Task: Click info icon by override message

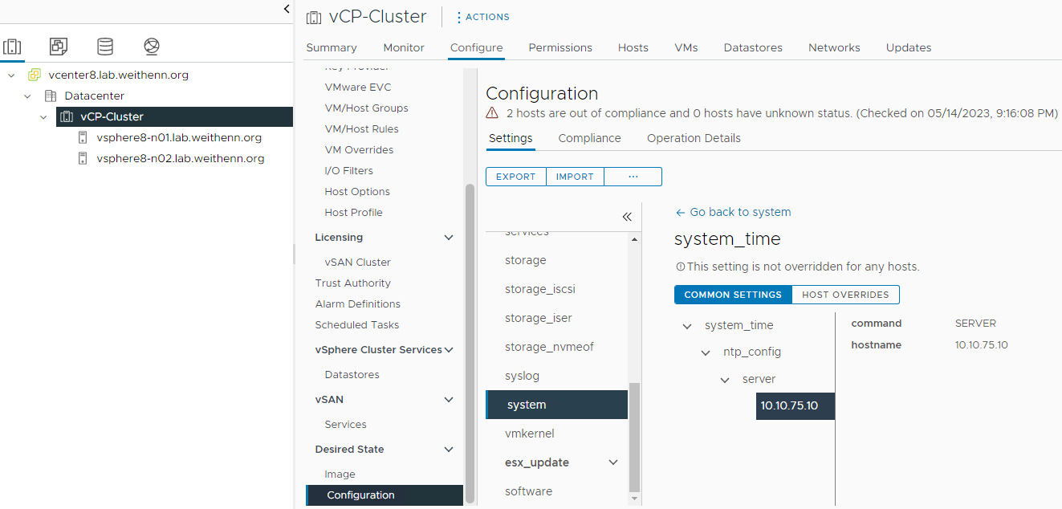Action: [x=681, y=267]
